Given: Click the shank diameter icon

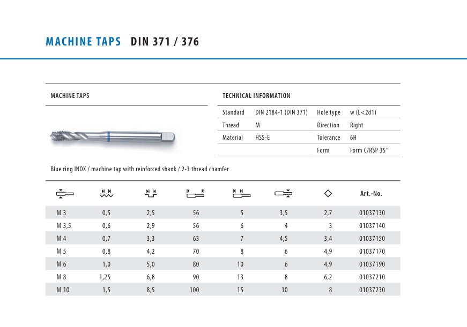Looking at the screenshot, I should click(x=283, y=193).
